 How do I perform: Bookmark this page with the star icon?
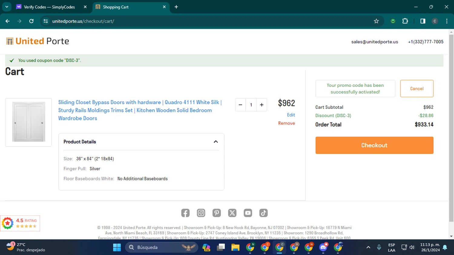[x=376, y=21]
